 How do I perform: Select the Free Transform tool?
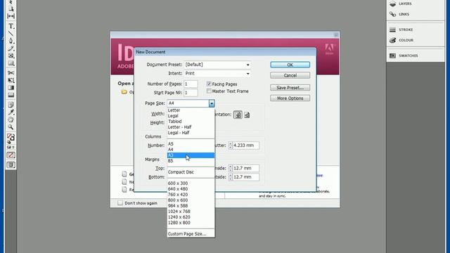point(11,80)
